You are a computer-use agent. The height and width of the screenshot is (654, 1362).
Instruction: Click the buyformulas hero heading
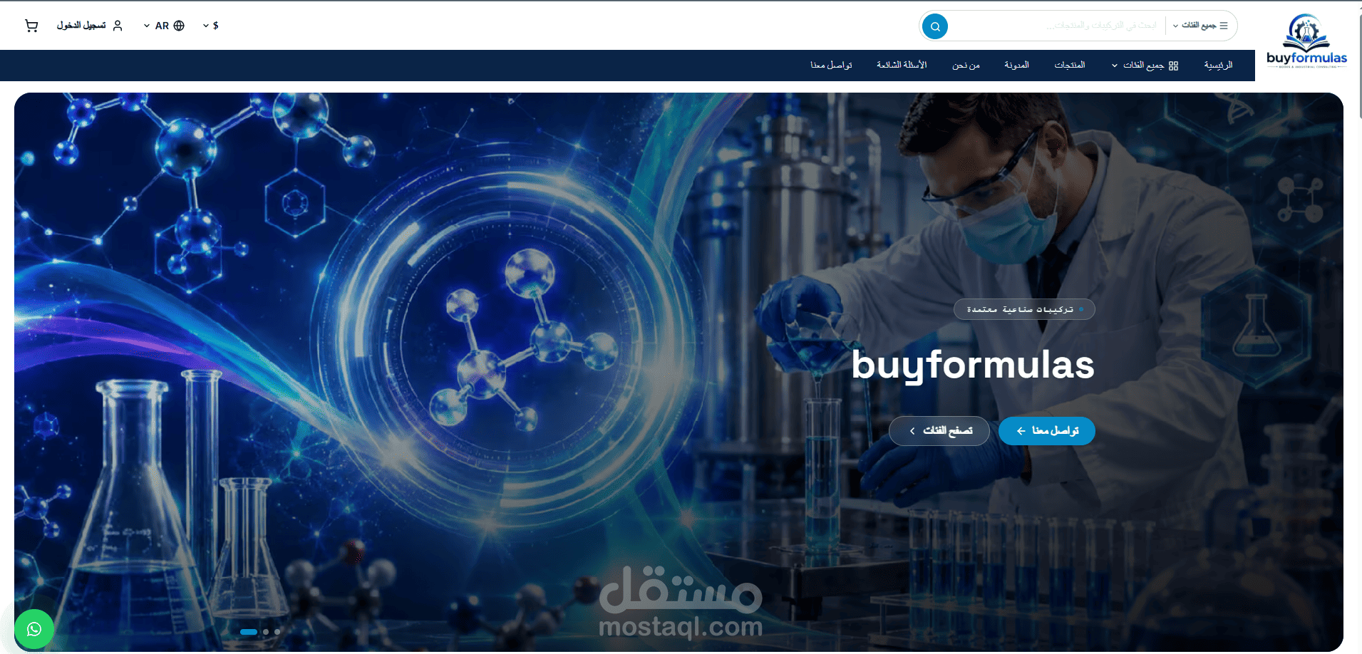pos(973,365)
